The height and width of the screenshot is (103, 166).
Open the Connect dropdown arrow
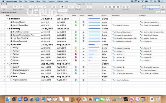[73, 7]
